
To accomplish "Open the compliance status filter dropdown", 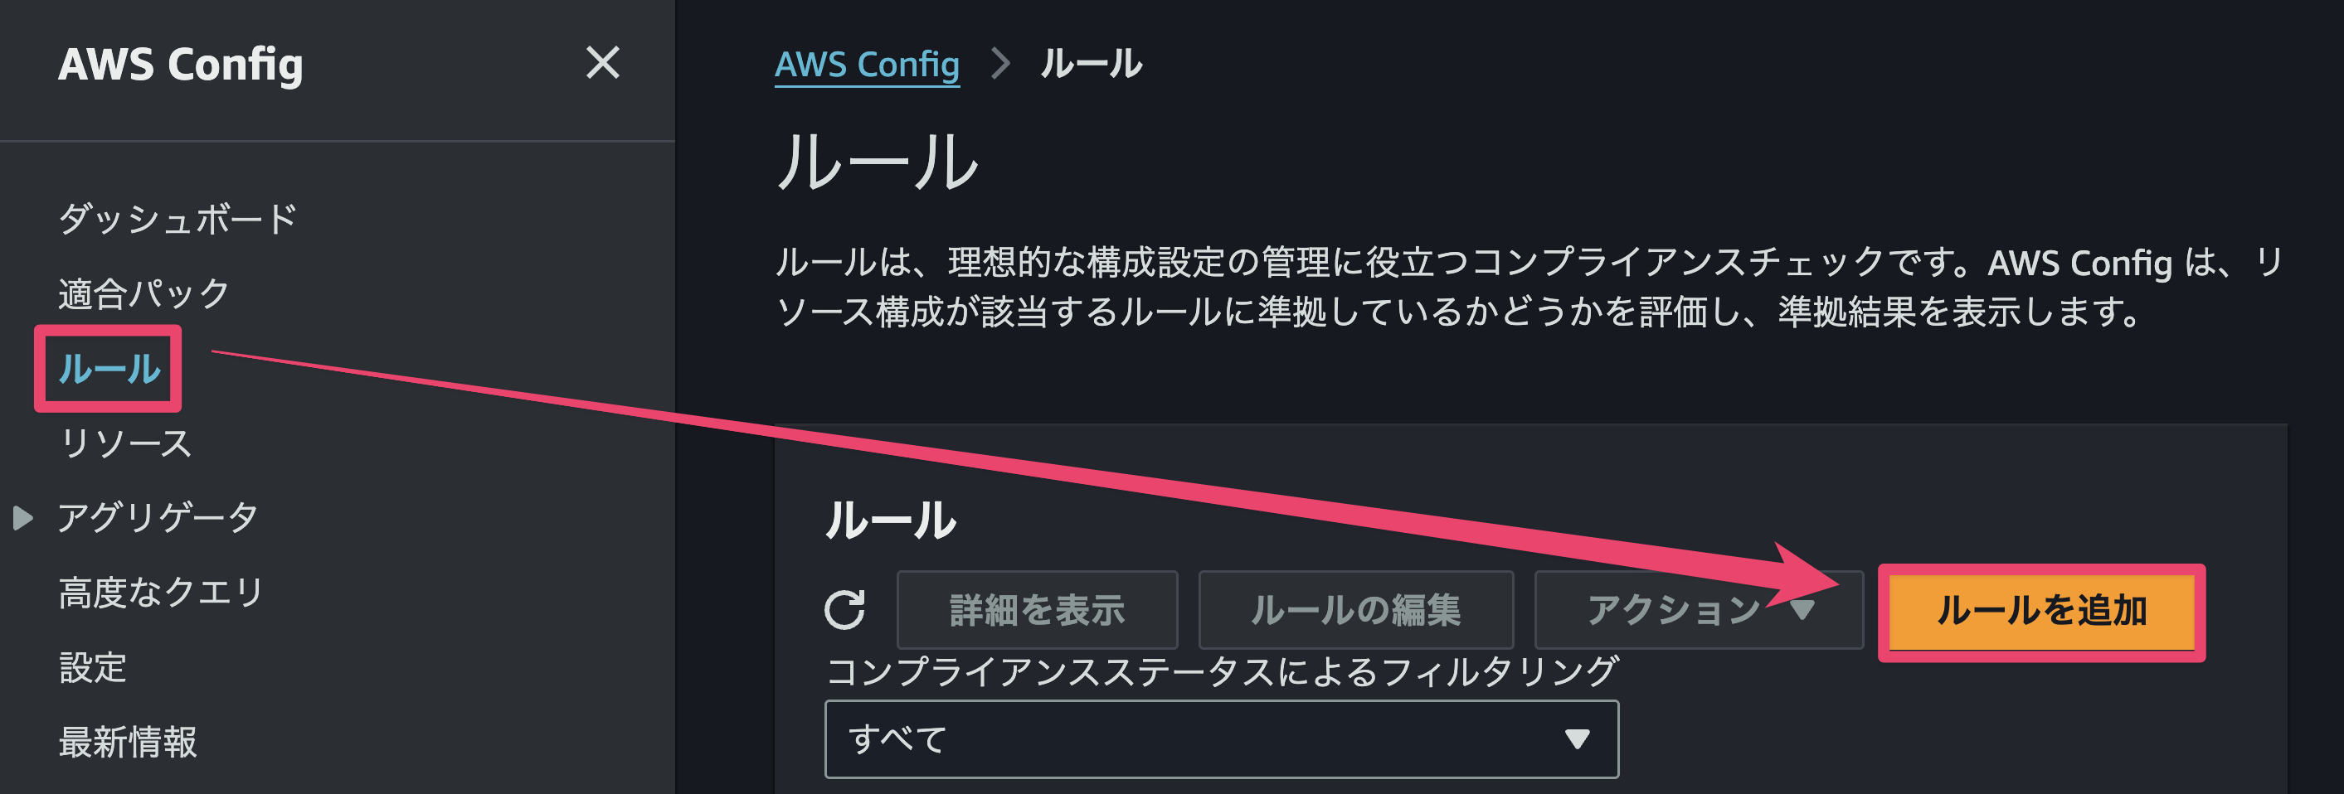I will pos(1220,738).
